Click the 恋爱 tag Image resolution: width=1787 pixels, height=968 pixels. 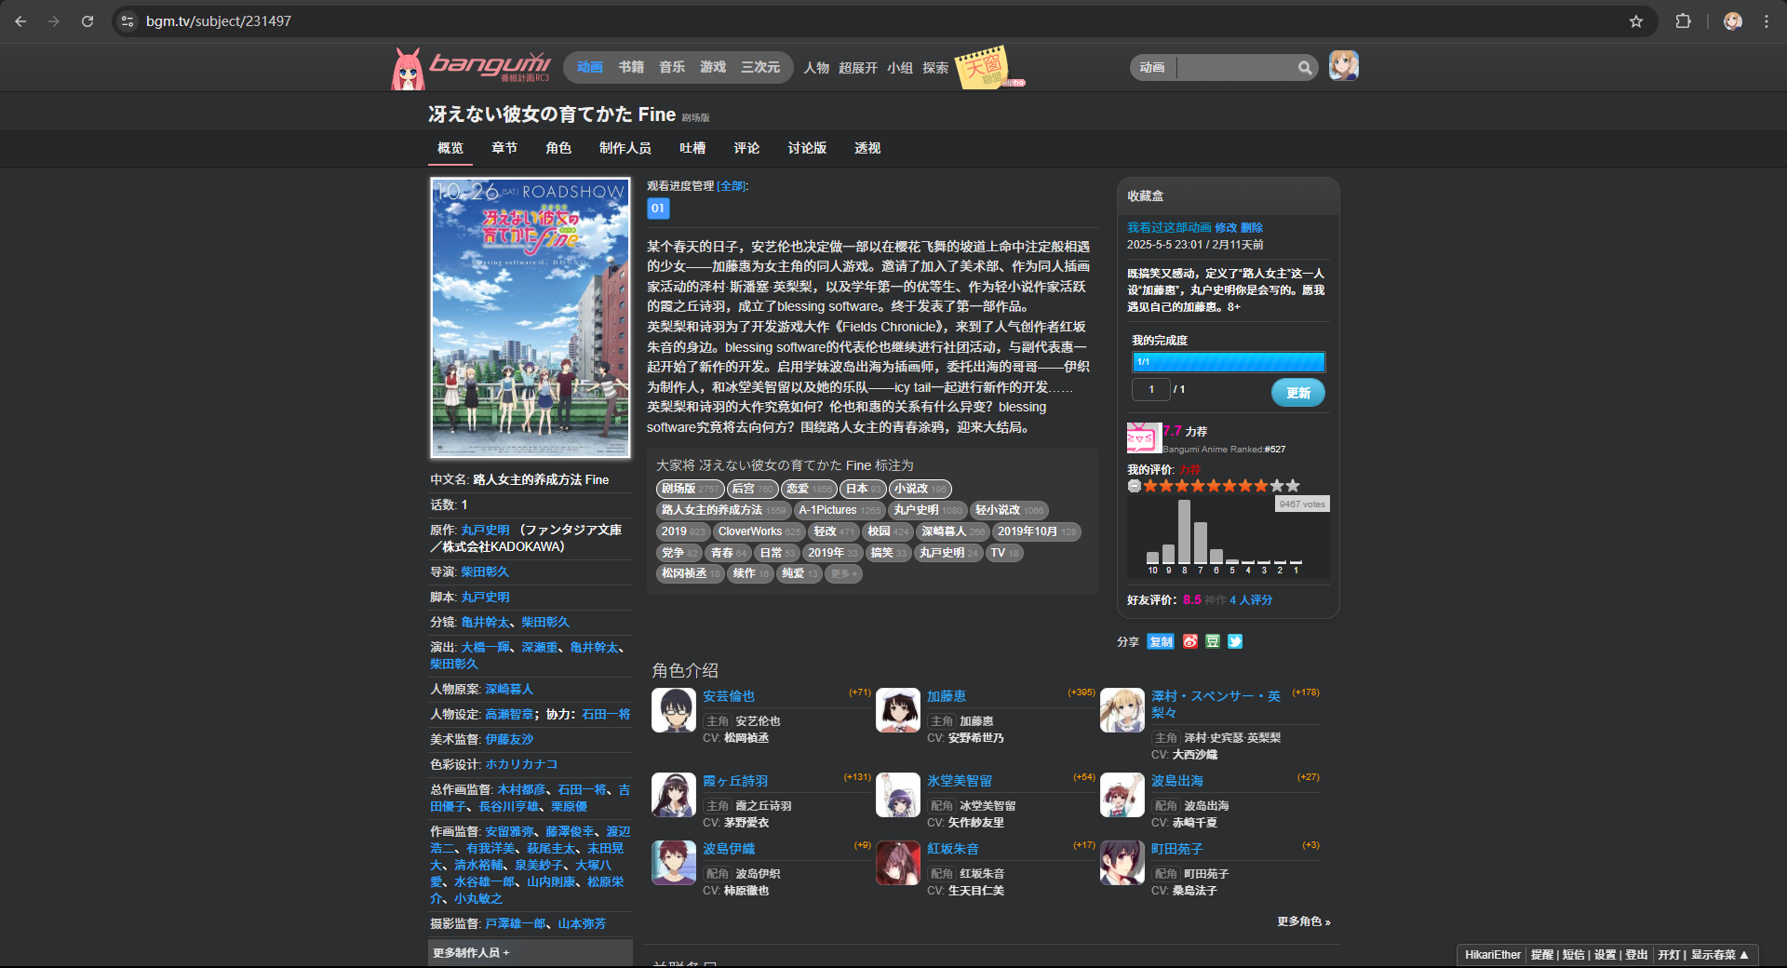pos(808,489)
